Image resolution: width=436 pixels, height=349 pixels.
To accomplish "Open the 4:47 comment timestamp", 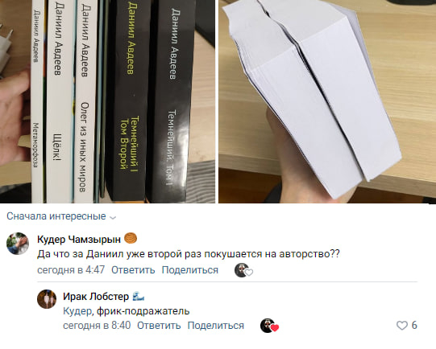I will pos(71,270).
